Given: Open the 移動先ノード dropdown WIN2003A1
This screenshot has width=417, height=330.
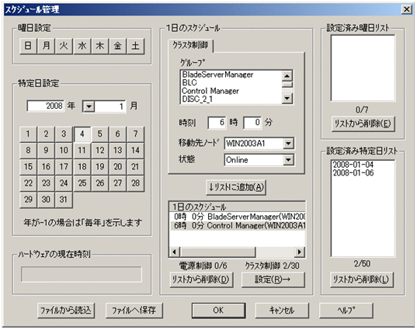Looking at the screenshot, I should (288, 144).
